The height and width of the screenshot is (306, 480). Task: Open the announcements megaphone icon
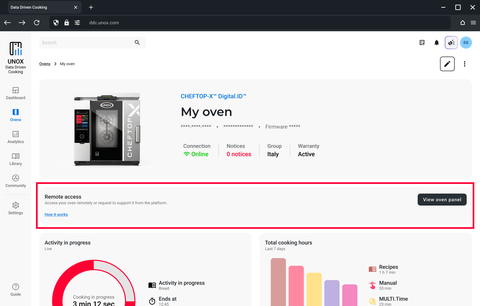(451, 43)
